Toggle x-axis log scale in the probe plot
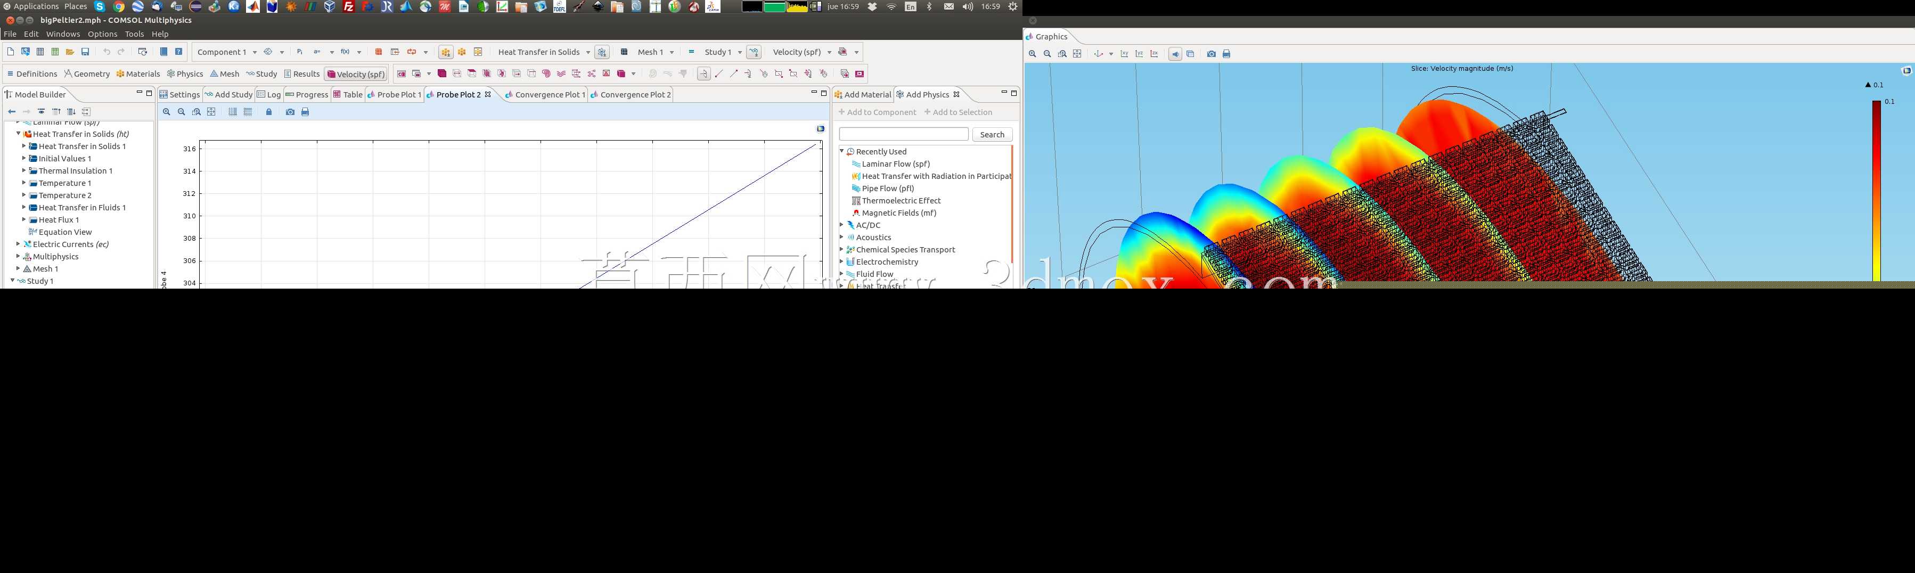Image resolution: width=1915 pixels, height=573 pixels. (233, 112)
